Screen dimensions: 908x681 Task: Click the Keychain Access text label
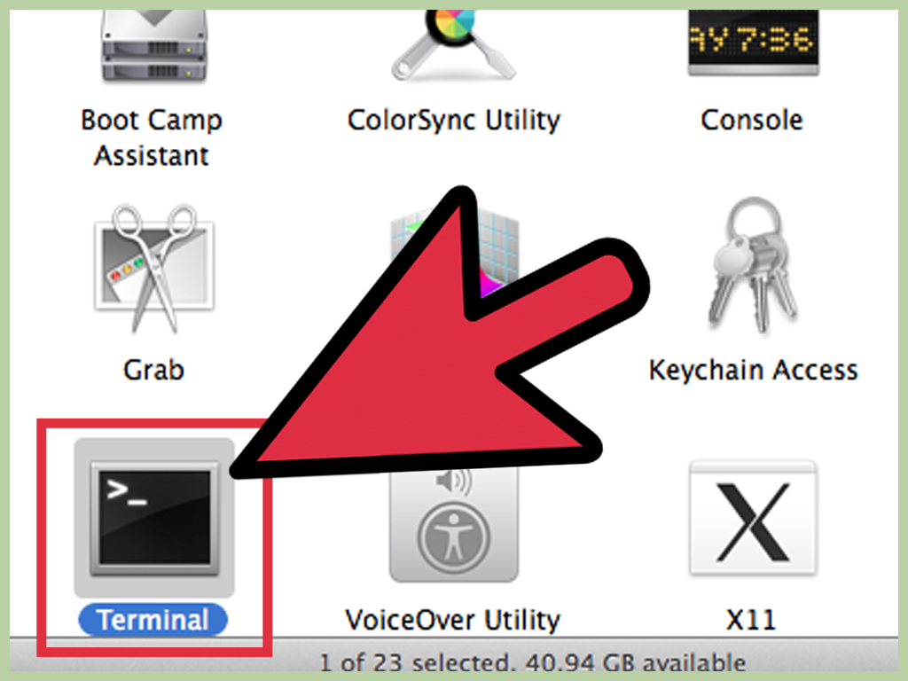point(753,370)
